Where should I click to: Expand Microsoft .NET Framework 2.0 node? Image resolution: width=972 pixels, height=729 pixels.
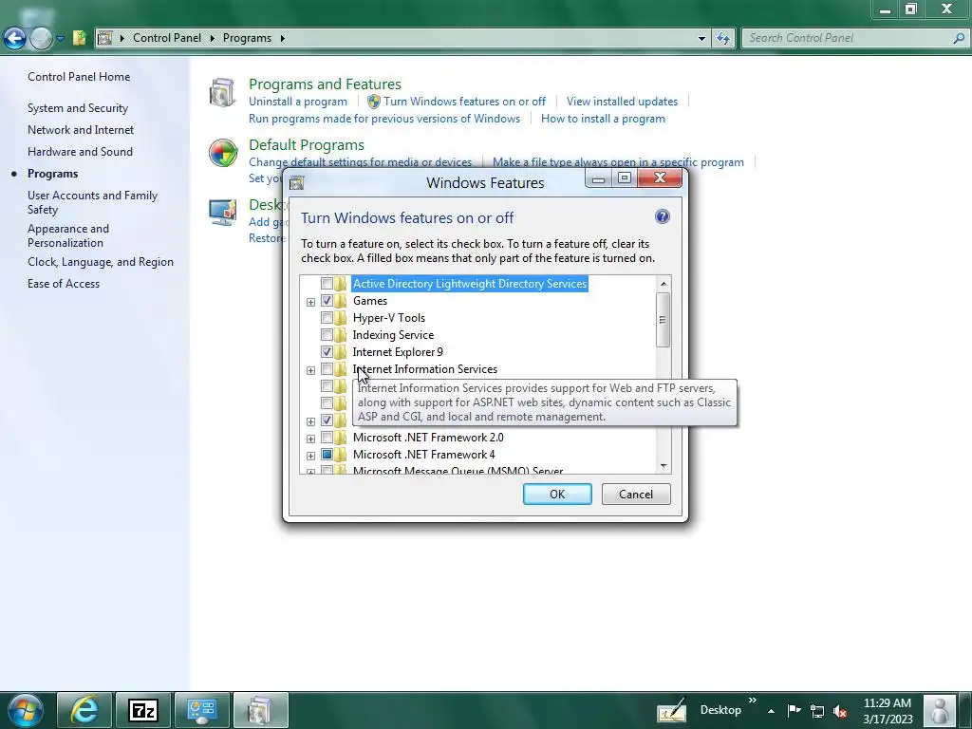[x=310, y=439]
